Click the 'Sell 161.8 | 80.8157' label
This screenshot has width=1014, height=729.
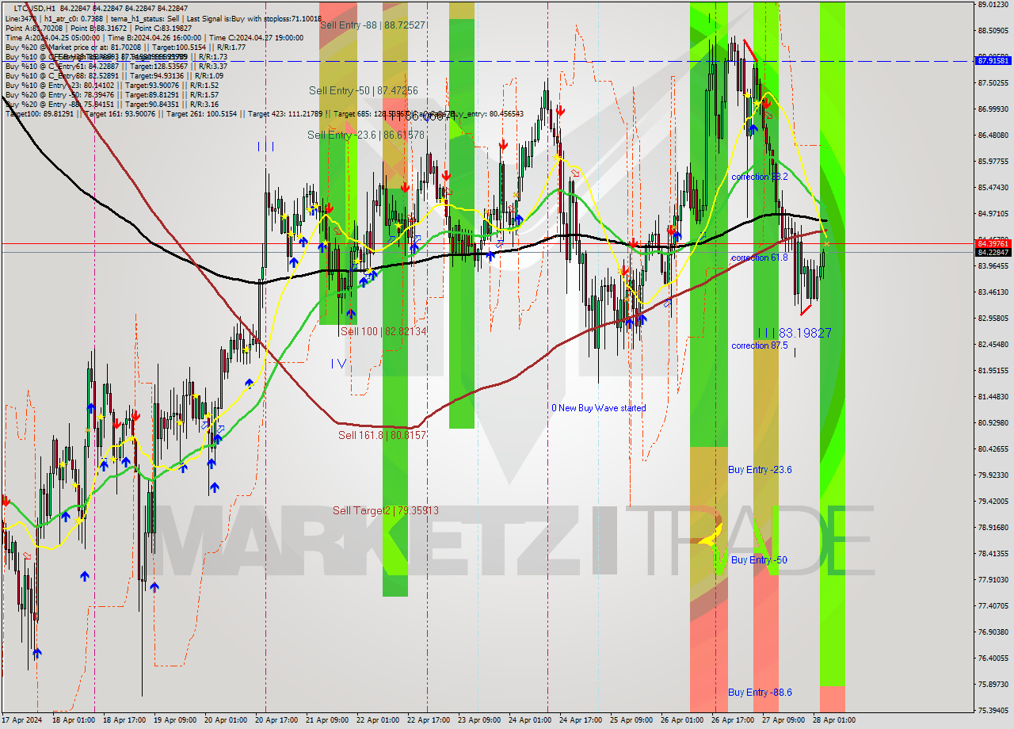click(382, 435)
